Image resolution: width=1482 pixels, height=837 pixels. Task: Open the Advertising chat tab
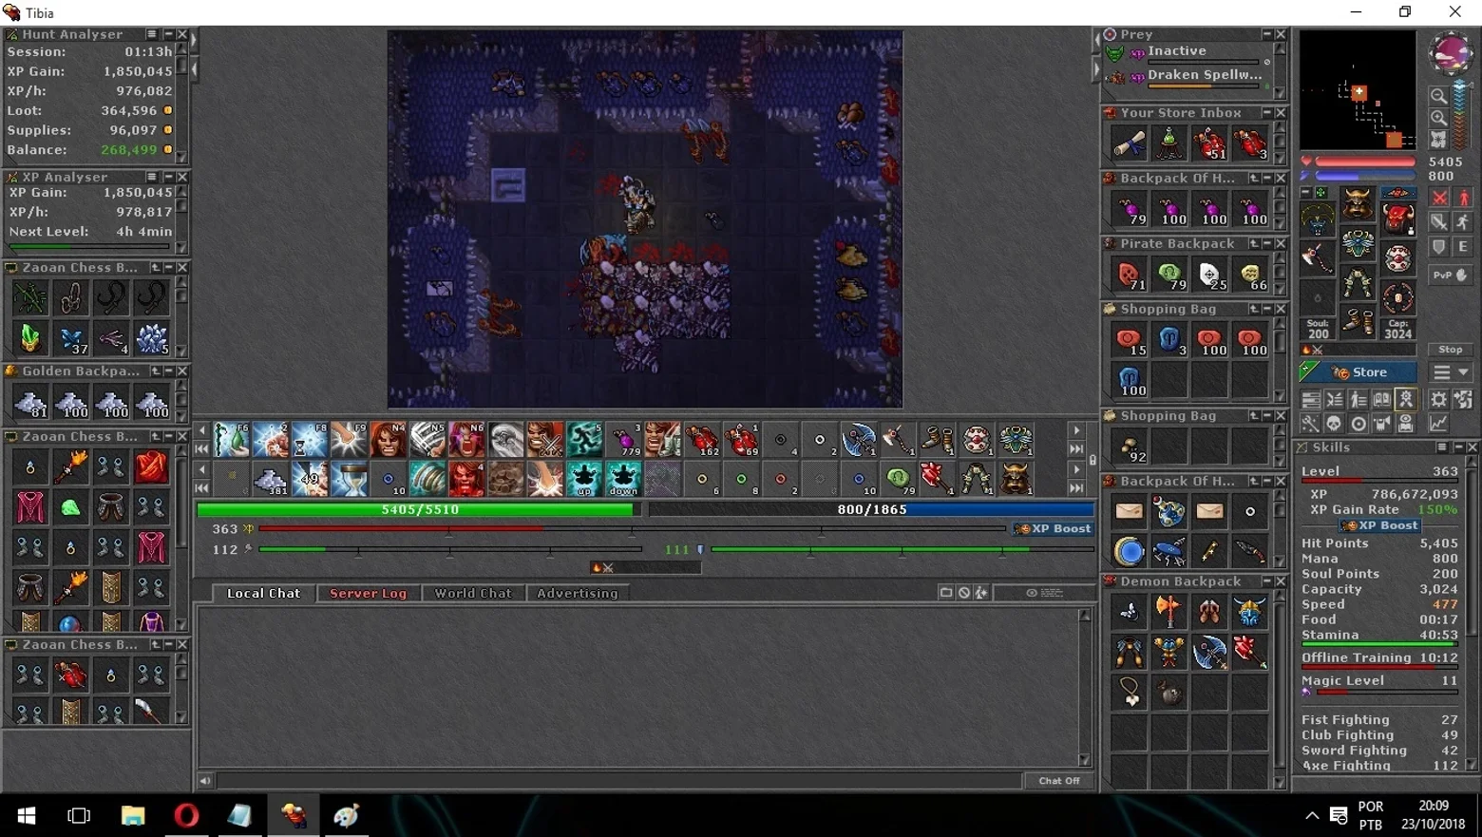pos(578,593)
